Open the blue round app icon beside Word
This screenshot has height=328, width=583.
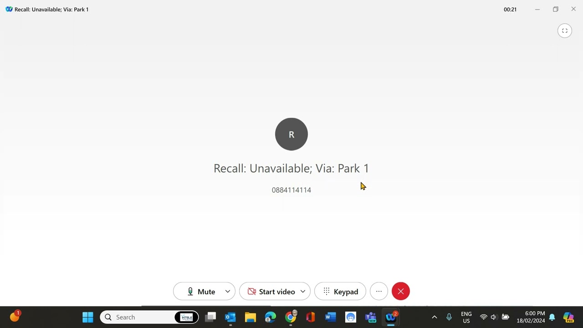click(x=351, y=317)
